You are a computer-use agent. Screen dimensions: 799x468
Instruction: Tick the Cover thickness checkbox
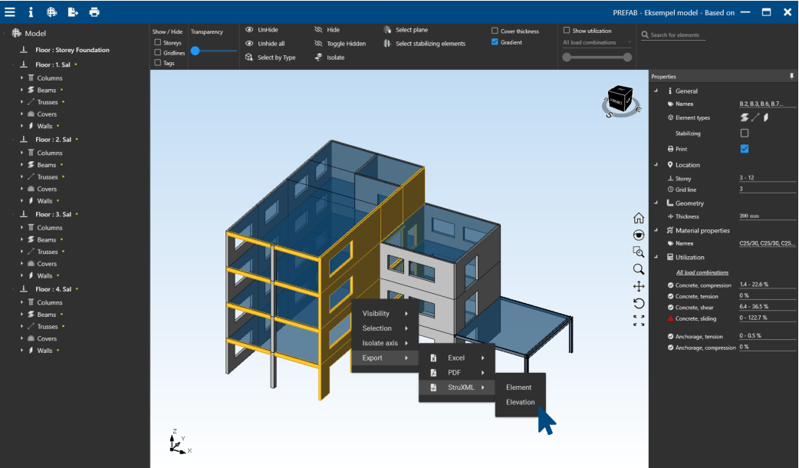tap(495, 31)
